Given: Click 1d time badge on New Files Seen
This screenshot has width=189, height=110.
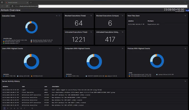Looking at the screenshot, I should pyautogui.click(x=185, y=16).
